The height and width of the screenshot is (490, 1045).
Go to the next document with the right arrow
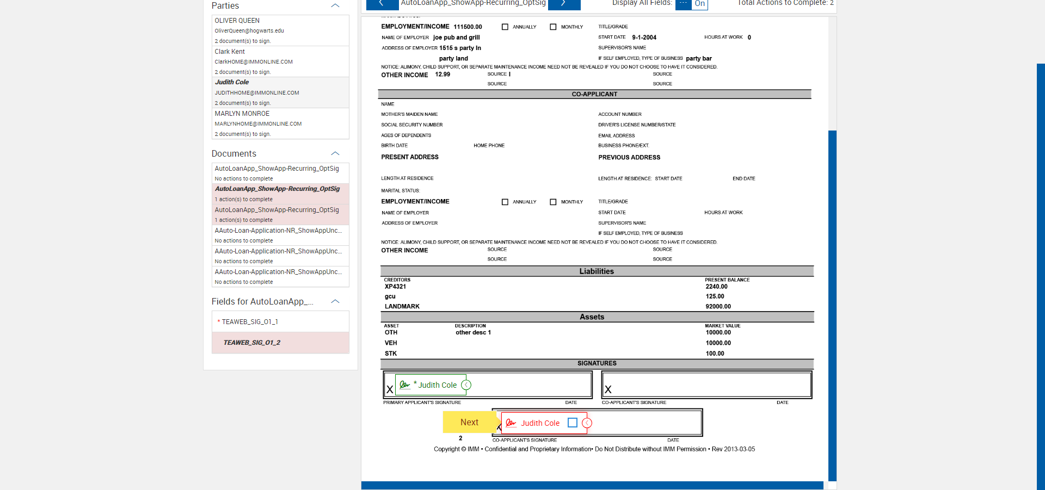(x=564, y=4)
